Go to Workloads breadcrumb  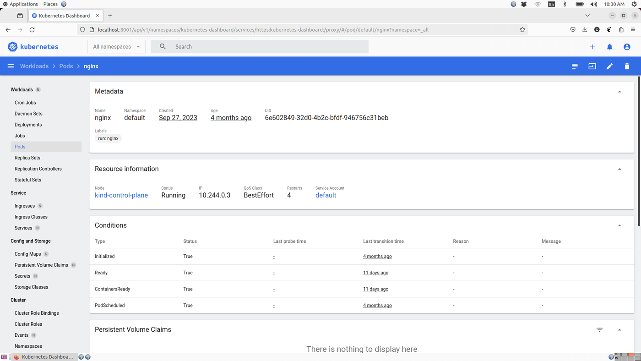34,66
